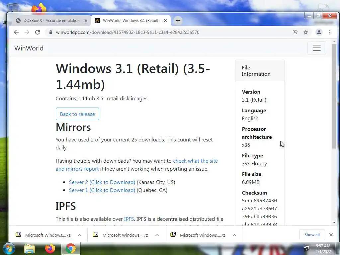Click the File Information panel header
This screenshot has width=340, height=255.
tap(260, 71)
